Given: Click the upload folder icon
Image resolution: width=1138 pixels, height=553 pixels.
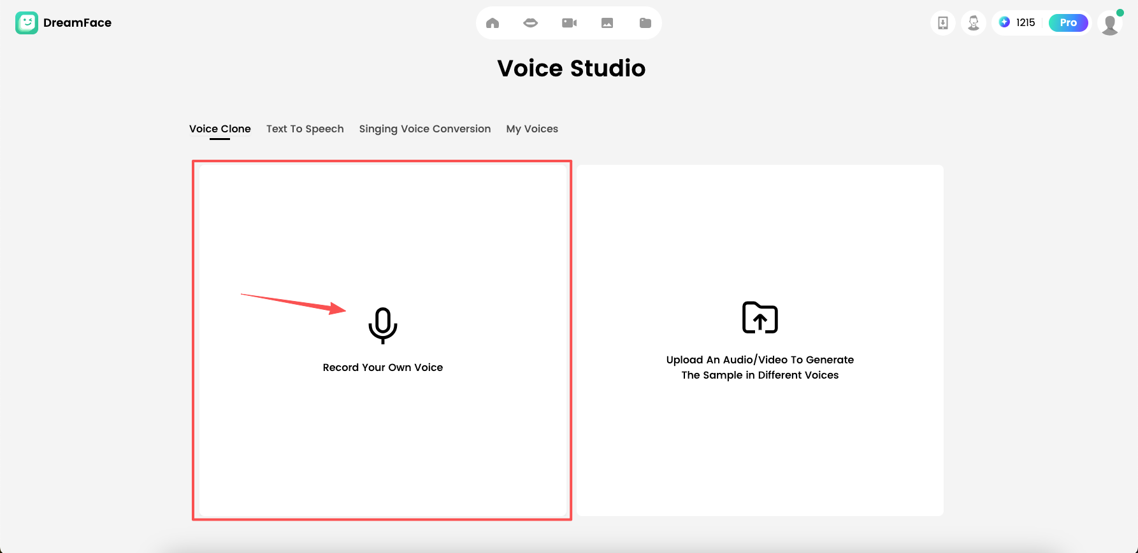Looking at the screenshot, I should (760, 318).
